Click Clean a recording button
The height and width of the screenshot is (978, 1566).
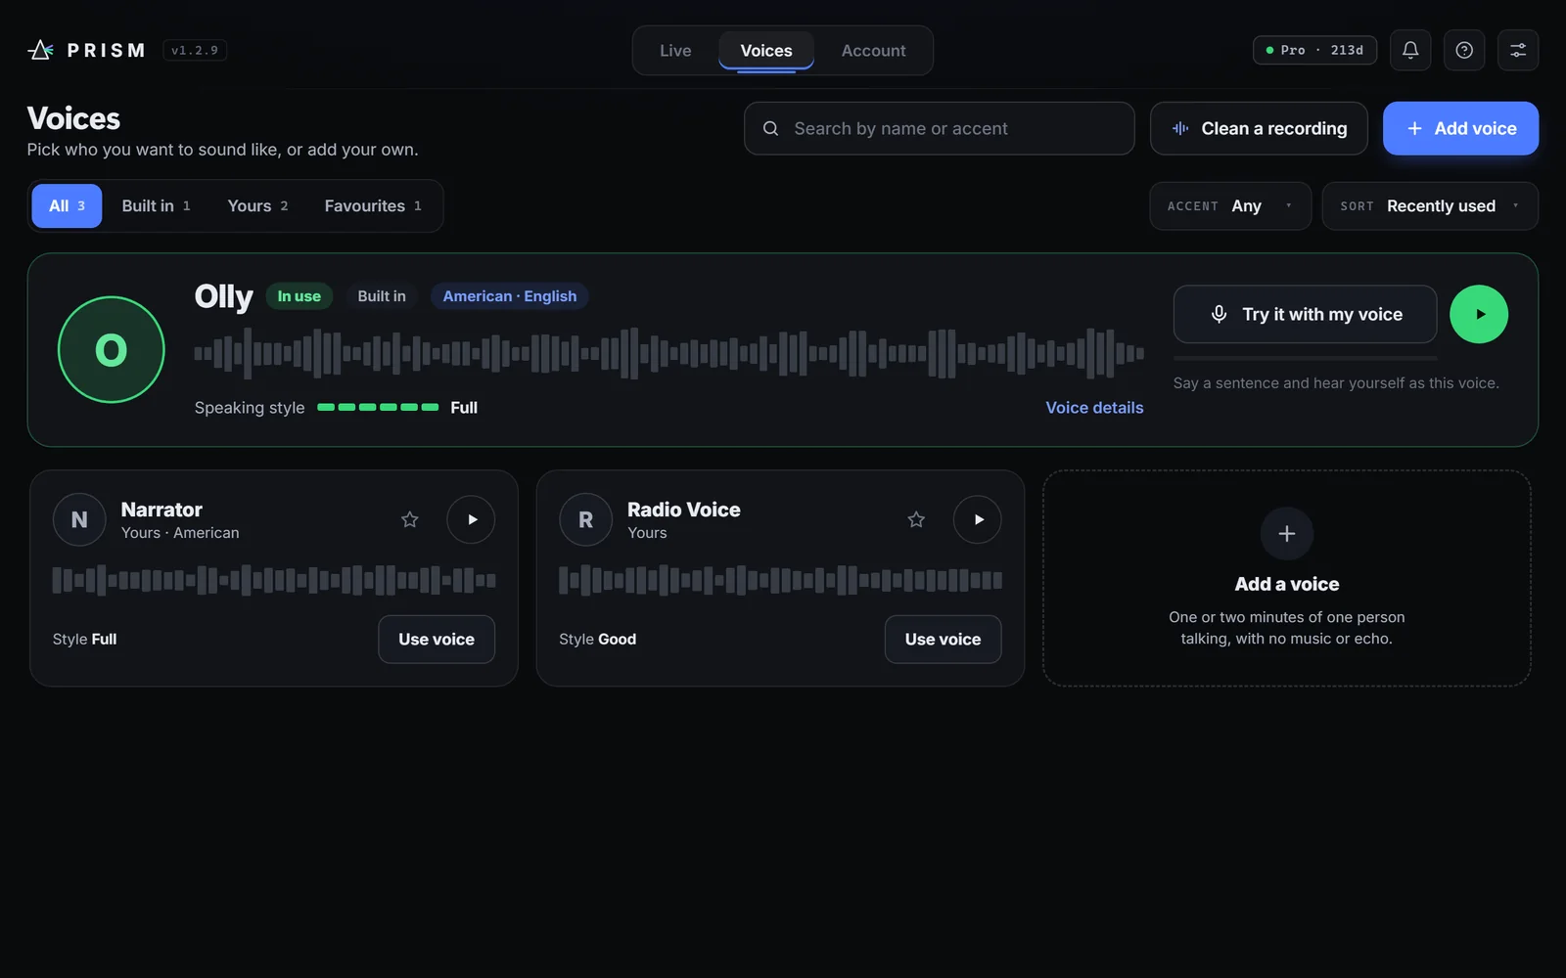pyautogui.click(x=1259, y=128)
